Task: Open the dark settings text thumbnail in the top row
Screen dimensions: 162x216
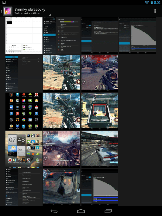Action: pyautogui.click(x=100, y=35)
